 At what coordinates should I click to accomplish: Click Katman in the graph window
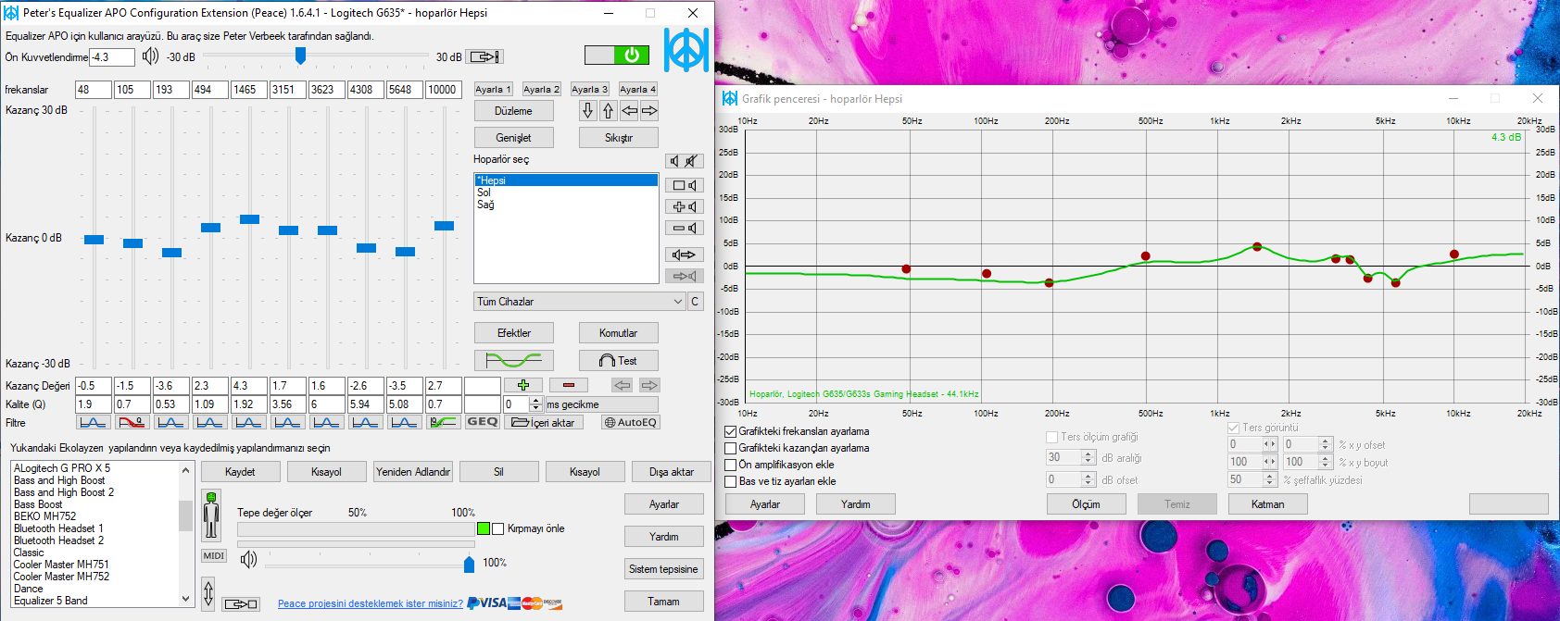coord(1268,504)
